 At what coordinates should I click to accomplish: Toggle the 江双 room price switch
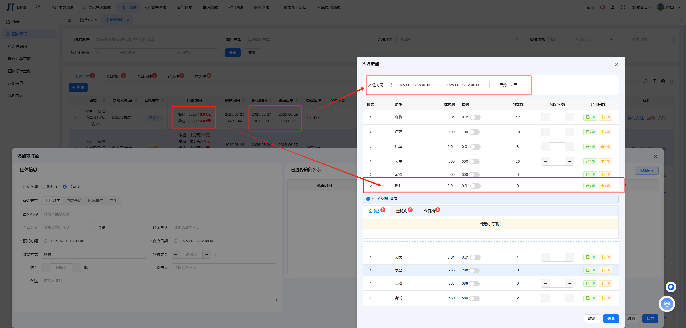pyautogui.click(x=474, y=132)
